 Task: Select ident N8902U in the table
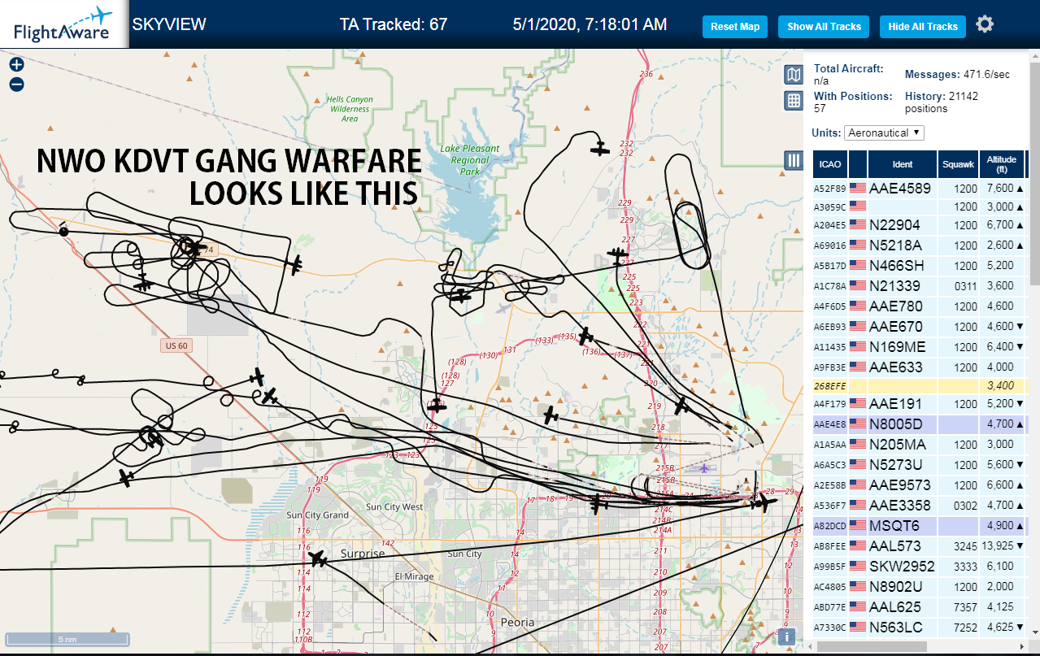pos(896,587)
